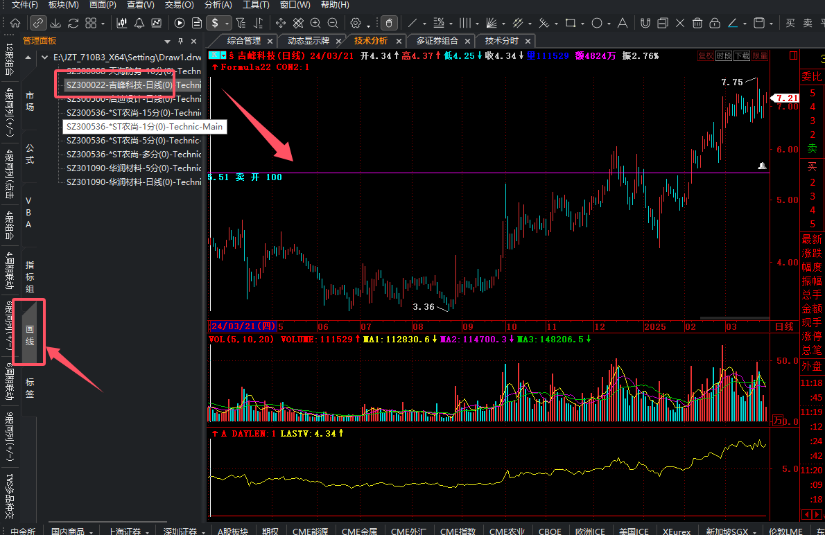The height and width of the screenshot is (535, 825).
Task: Select the rectangle shape tool
Action: tap(571, 23)
